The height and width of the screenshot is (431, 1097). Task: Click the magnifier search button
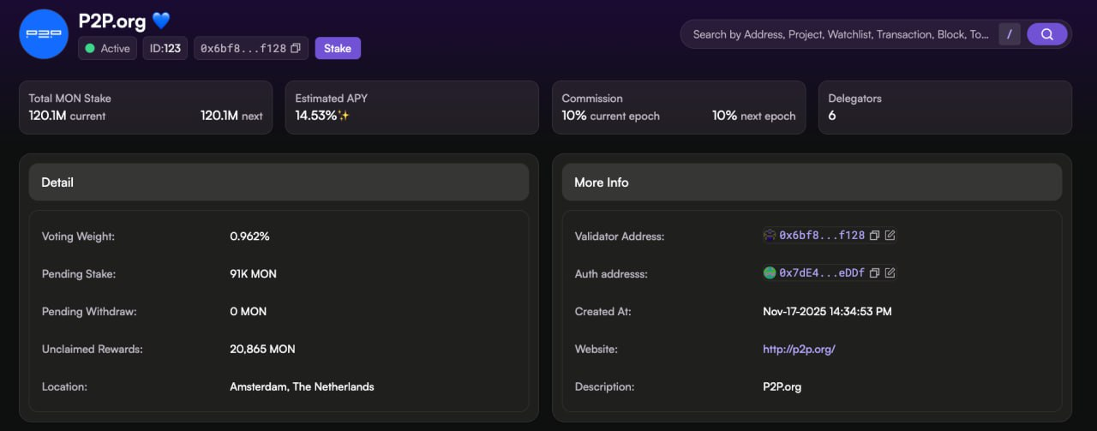point(1046,34)
